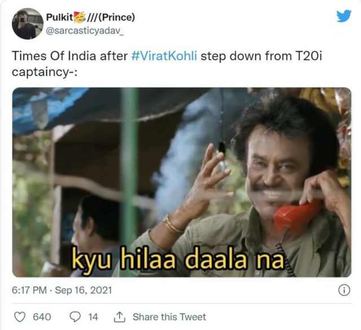361x330 pixels.
Task: Open the tweet info circle icon
Action: [x=344, y=290]
